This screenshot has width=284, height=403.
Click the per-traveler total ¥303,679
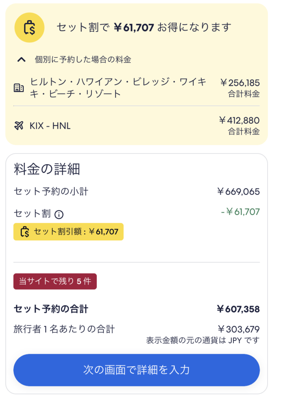(x=238, y=329)
